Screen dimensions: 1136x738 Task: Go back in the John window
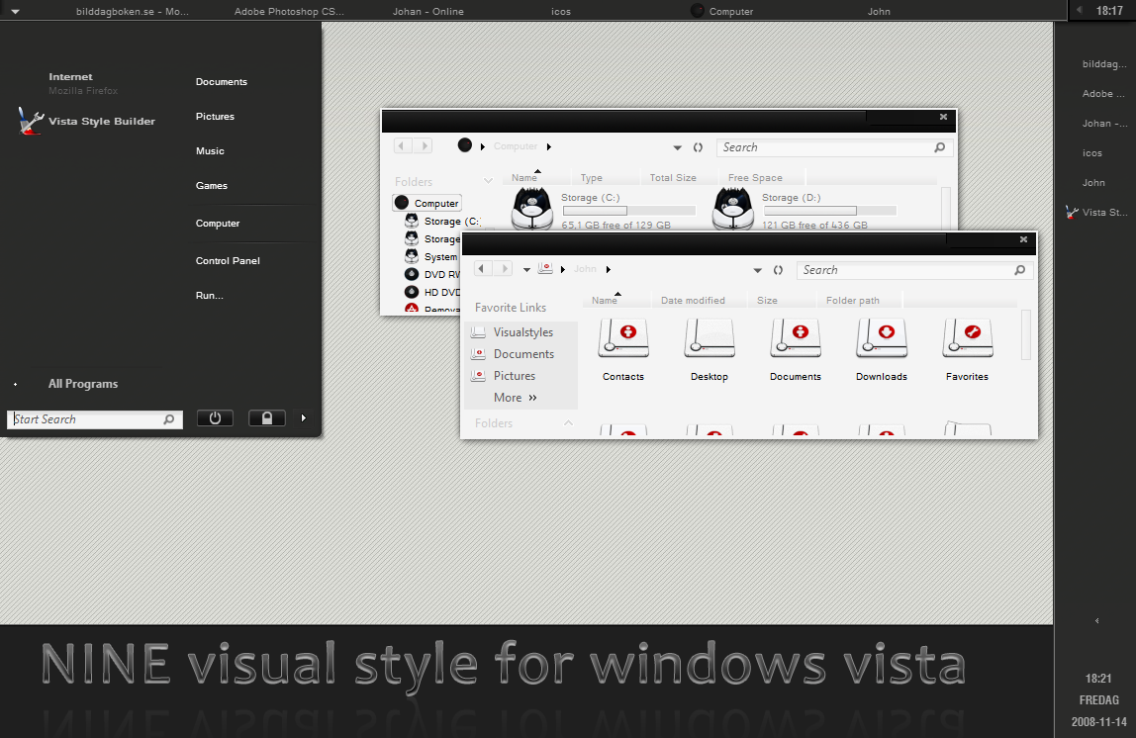tap(482, 269)
